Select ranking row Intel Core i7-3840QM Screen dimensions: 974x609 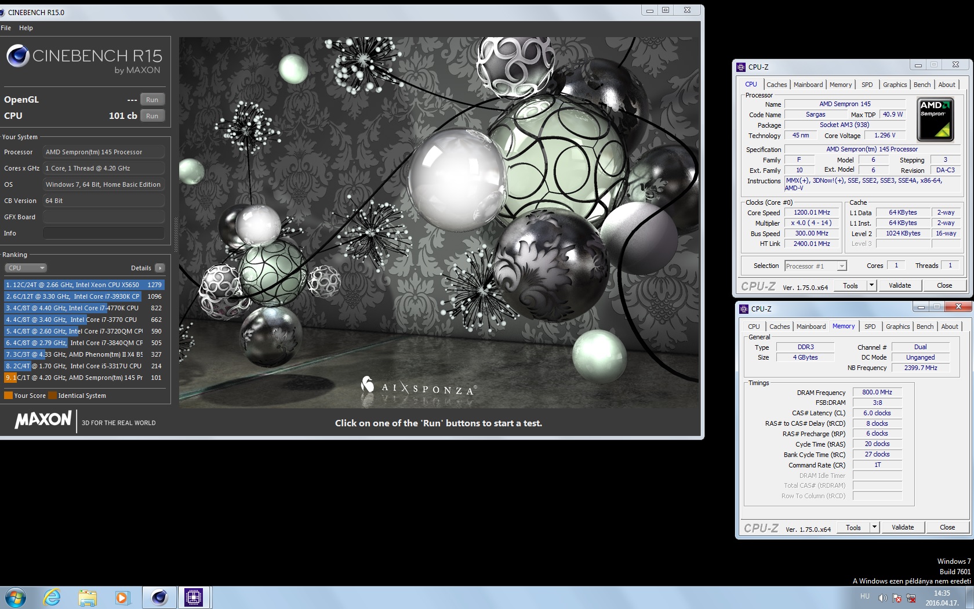point(84,343)
